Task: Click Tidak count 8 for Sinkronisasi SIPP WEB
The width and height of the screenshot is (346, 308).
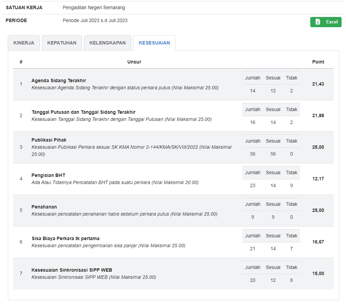Action: [x=292, y=280]
